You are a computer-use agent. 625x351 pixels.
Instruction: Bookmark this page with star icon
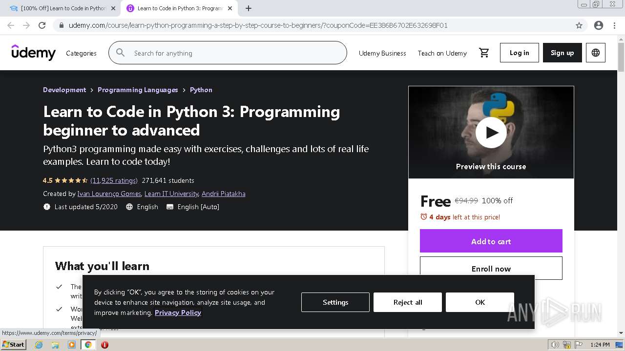point(579,25)
